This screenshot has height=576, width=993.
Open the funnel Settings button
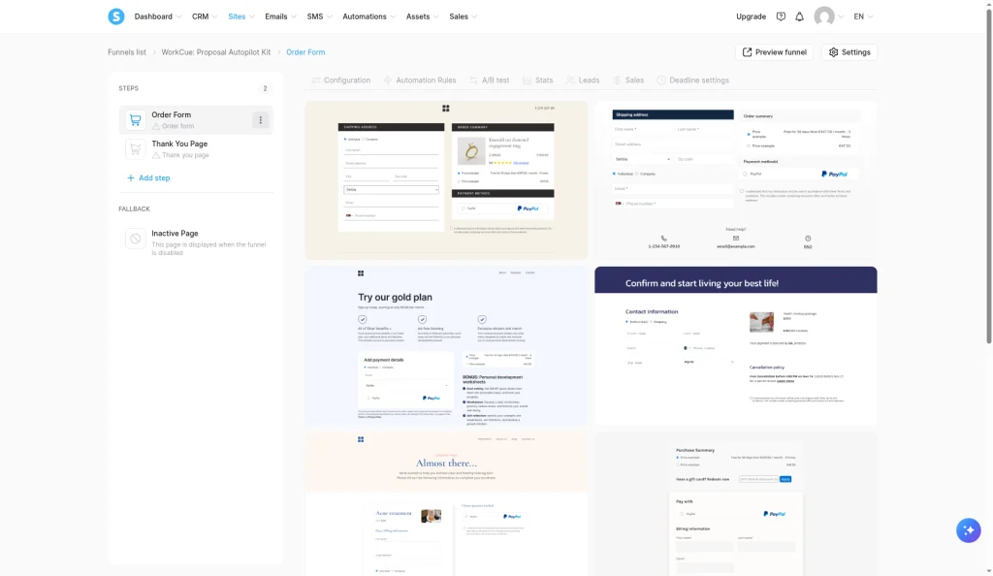click(849, 52)
